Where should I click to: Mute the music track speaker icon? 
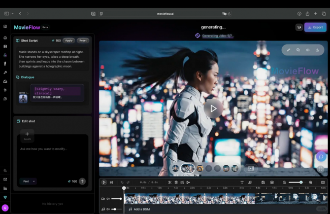click(108, 209)
